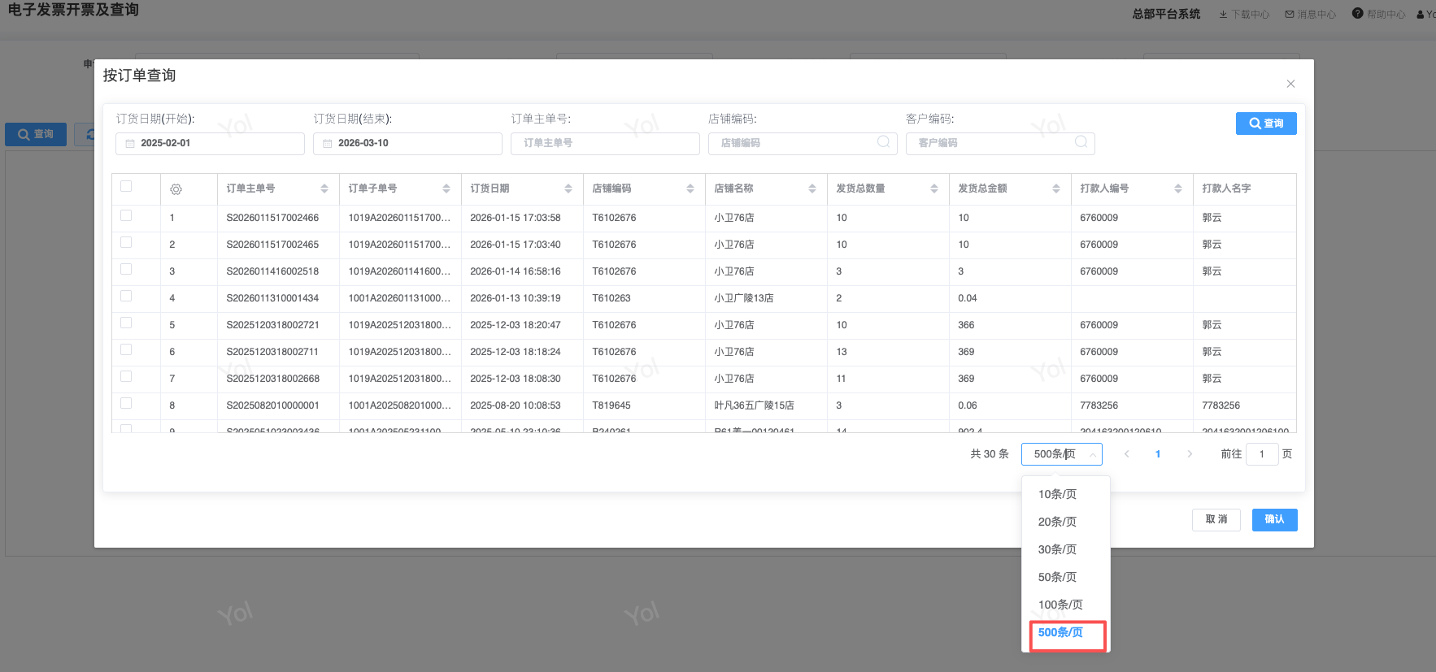This screenshot has height=672, width=1436.
Task: Go to next page arrow
Action: [1190, 454]
